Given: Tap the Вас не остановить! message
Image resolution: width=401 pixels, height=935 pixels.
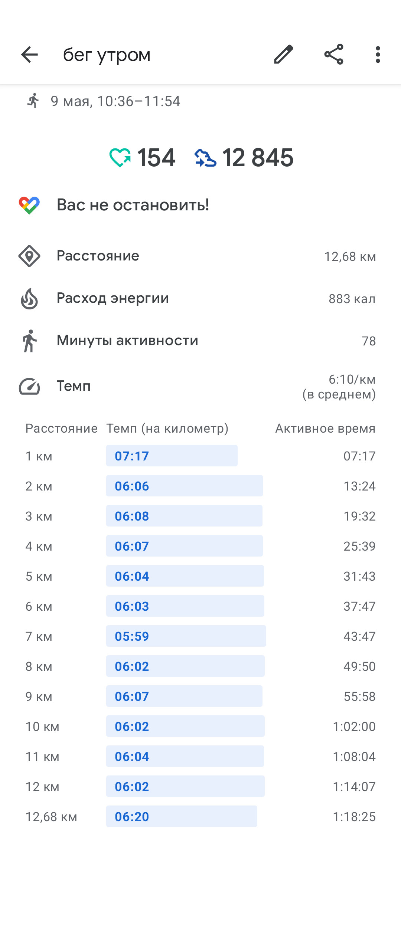Looking at the screenshot, I should point(133,205).
